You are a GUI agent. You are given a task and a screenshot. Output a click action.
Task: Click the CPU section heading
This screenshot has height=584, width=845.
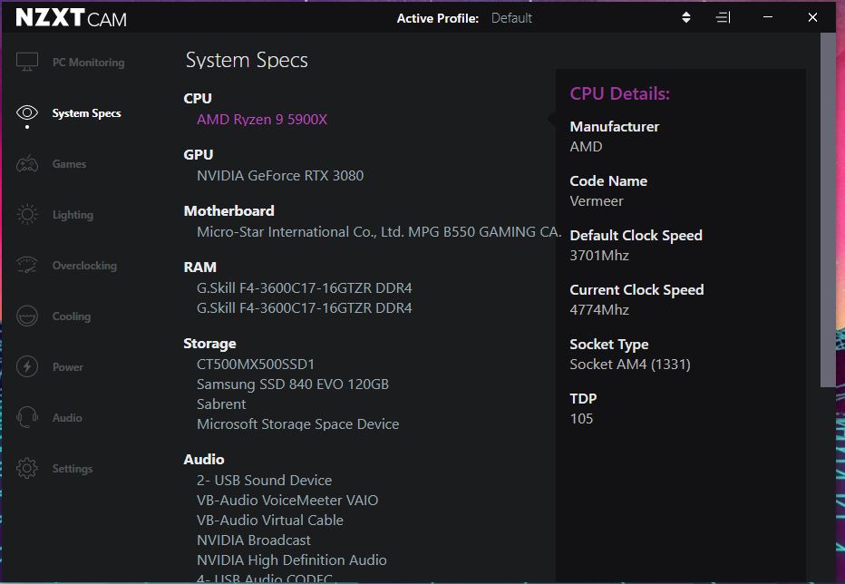point(198,98)
